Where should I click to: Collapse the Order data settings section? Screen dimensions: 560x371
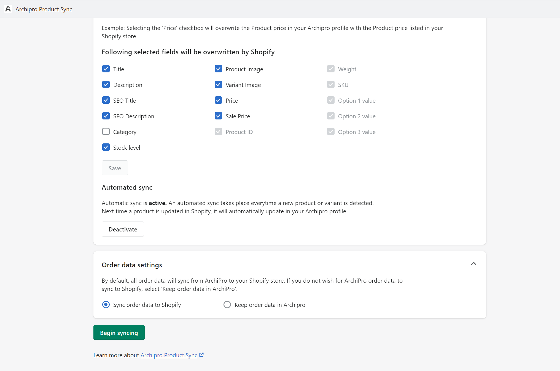pos(473,264)
